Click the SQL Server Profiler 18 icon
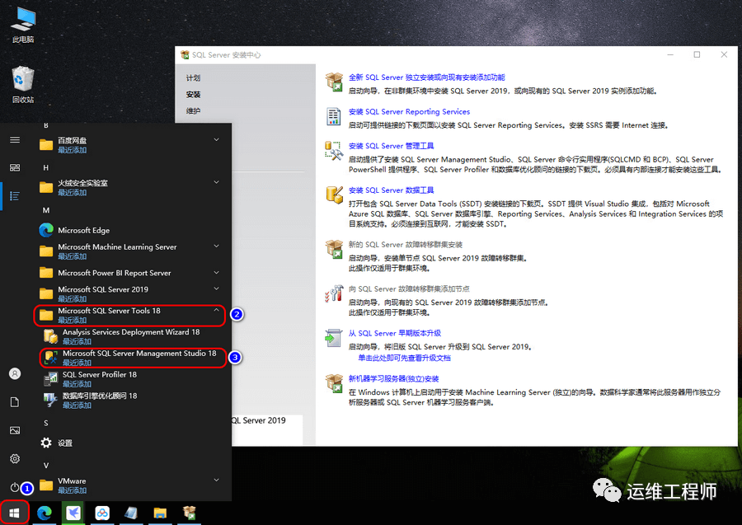 50,379
